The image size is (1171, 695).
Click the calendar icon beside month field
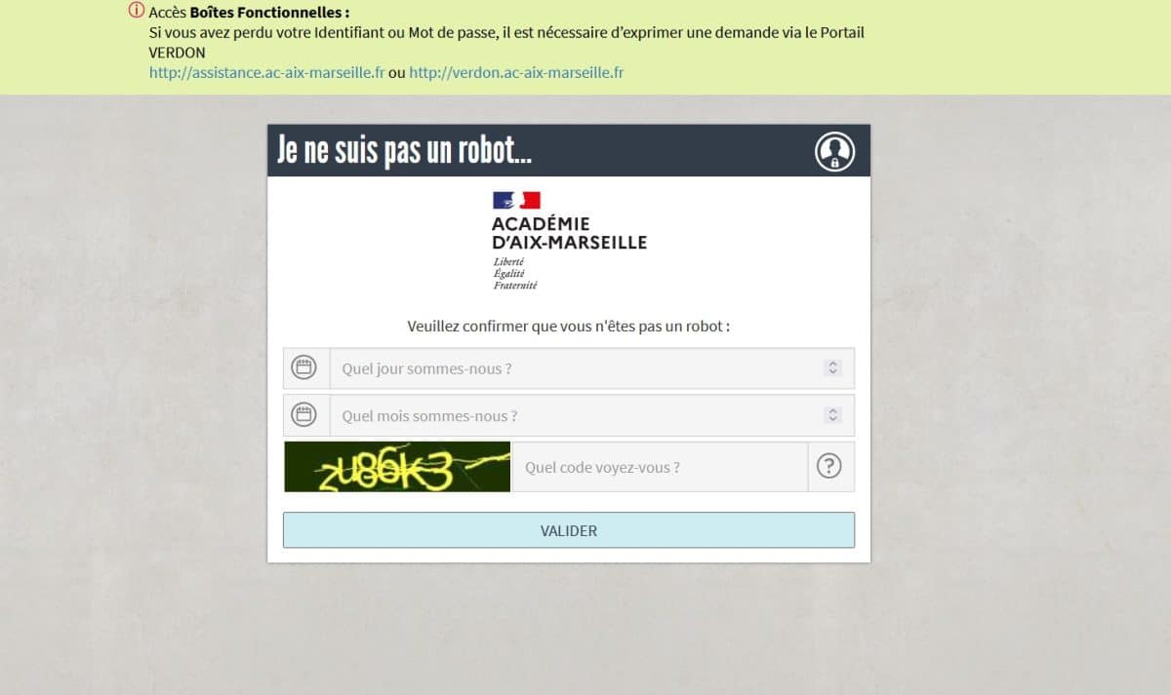click(x=304, y=415)
